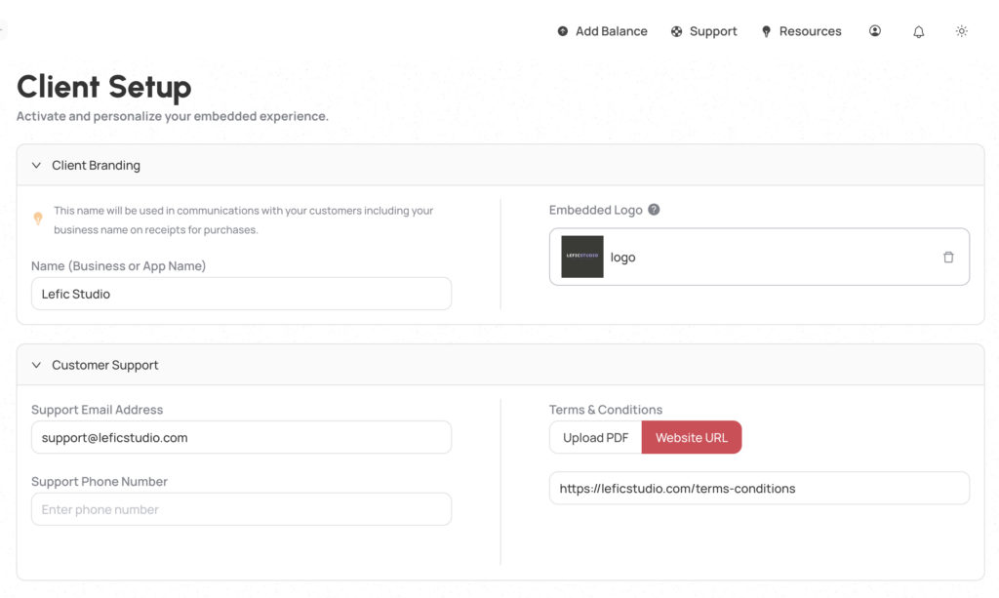999x598 pixels.
Task: Click the Support Email Address field
Action: (241, 438)
